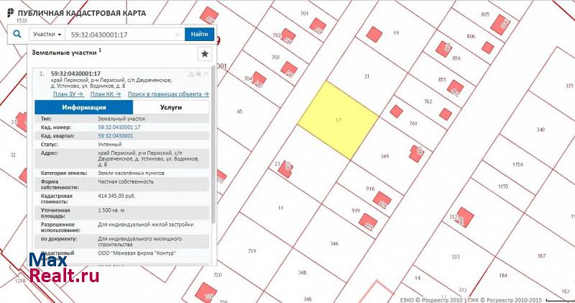The image size is (575, 303).
Task: Click Поиск в границах объекта link
Action: [x=168, y=94]
